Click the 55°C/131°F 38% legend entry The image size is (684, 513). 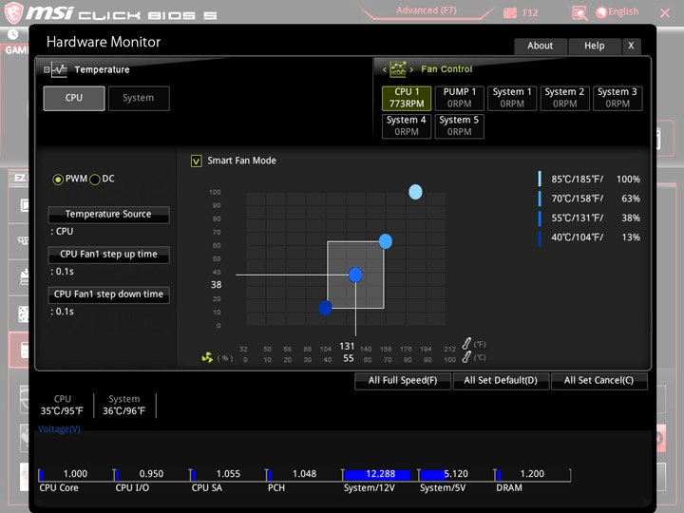tap(589, 218)
